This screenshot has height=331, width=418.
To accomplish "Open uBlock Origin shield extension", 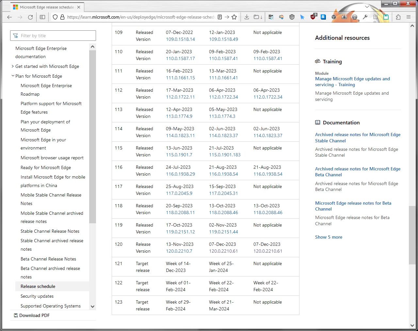I will [x=313, y=17].
